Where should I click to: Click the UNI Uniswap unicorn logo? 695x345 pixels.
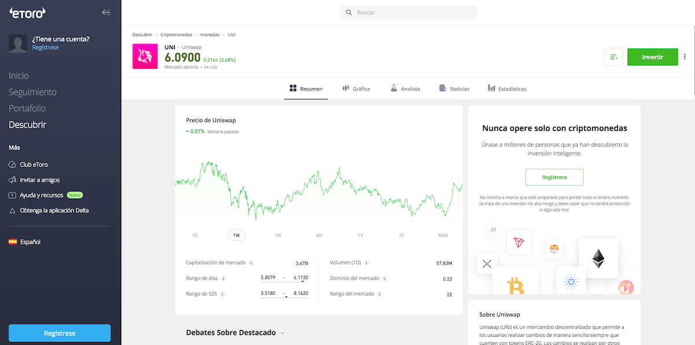click(x=145, y=57)
